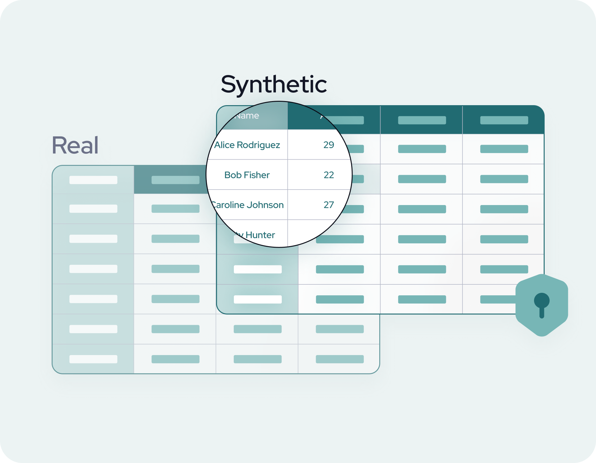The image size is (596, 463).
Task: Click the Real table's top-left header placeholder
Action: coord(93,180)
